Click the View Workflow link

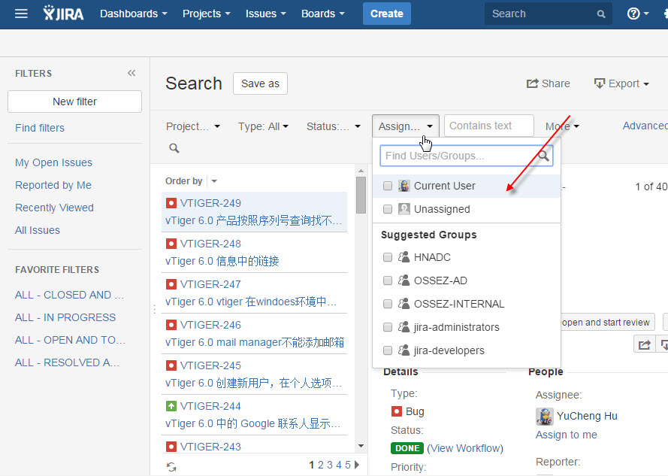pos(465,448)
